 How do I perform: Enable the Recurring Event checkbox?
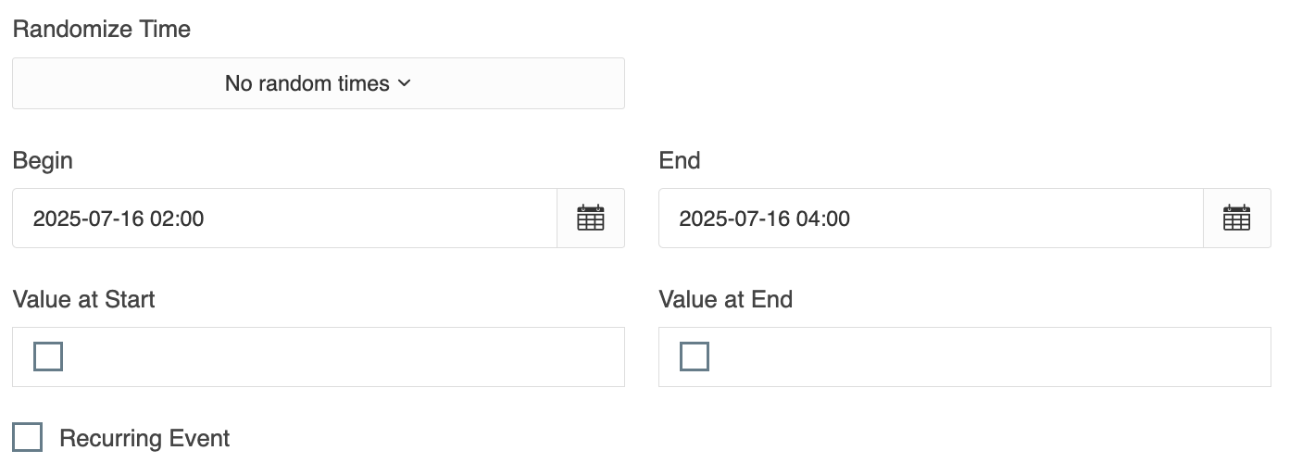pos(28,437)
